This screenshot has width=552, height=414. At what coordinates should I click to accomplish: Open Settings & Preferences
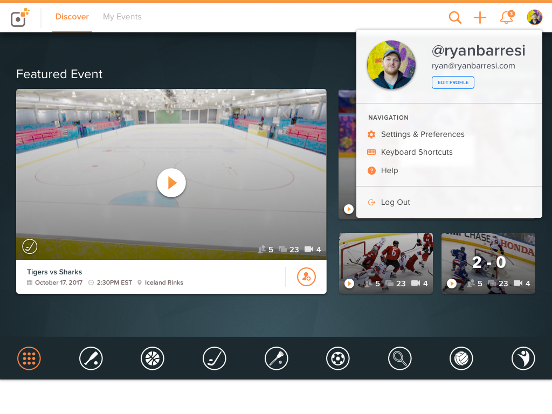click(x=422, y=134)
